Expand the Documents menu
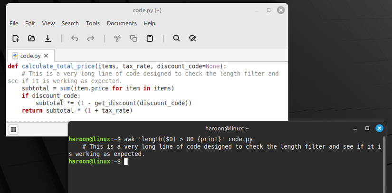Screen dimensions: 392x193 coord(122,23)
